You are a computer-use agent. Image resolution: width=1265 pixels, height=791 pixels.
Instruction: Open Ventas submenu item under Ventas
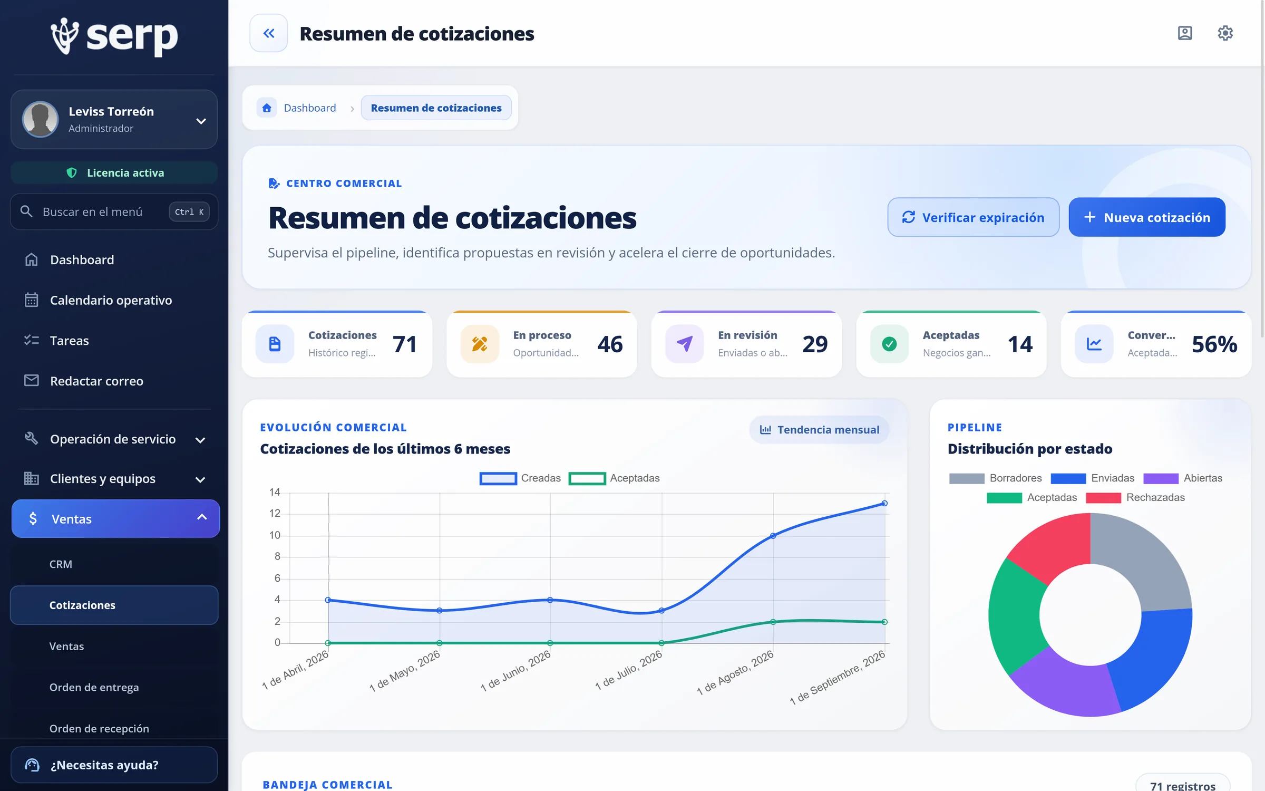tap(114, 646)
